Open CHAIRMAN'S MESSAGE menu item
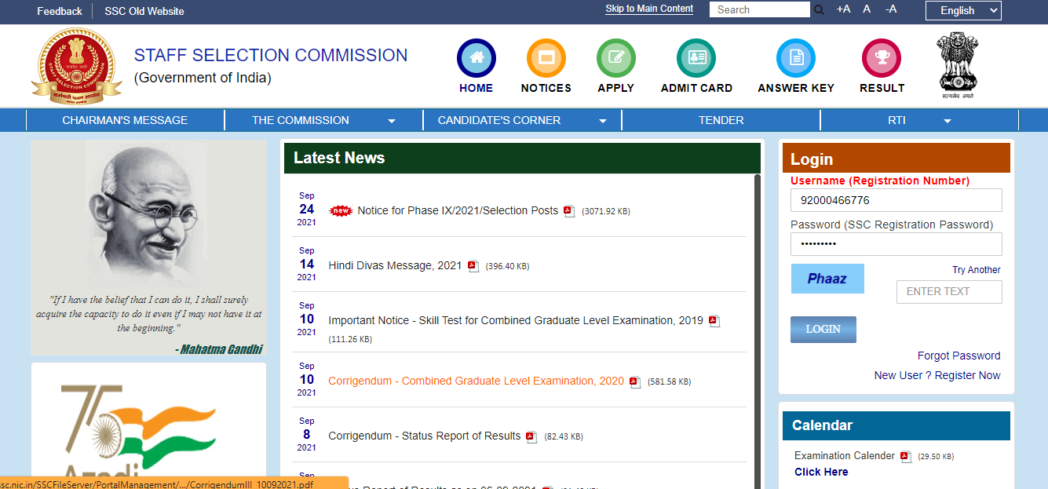Image resolution: width=1048 pixels, height=489 pixels. [125, 120]
